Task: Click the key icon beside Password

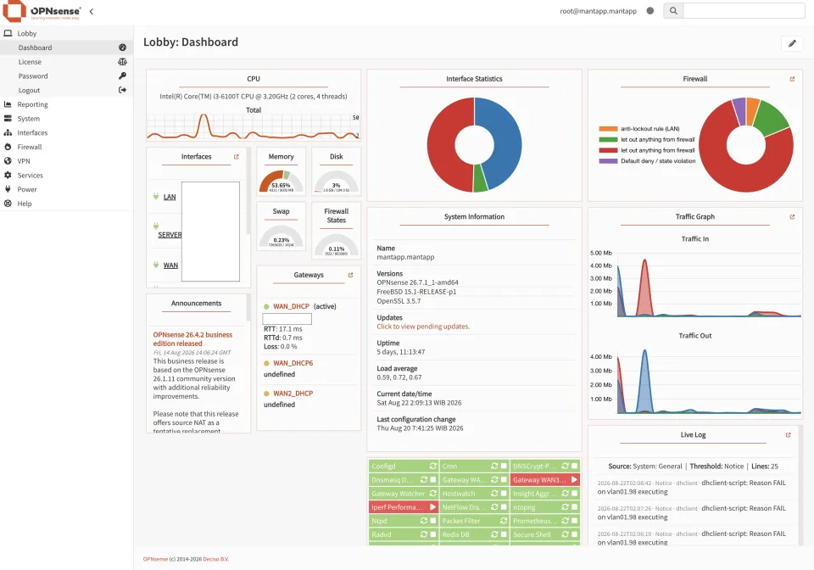Action: click(x=122, y=75)
